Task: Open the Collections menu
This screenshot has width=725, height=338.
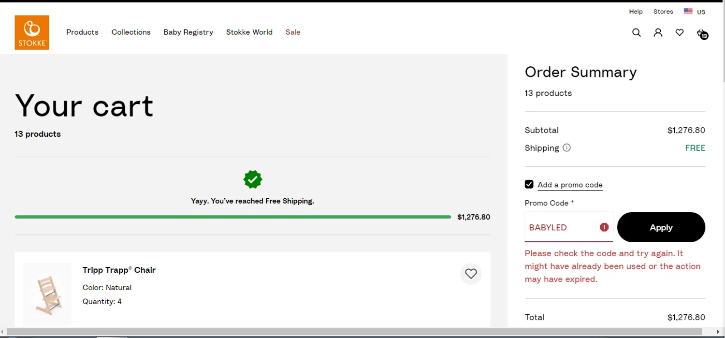Action: pos(131,32)
